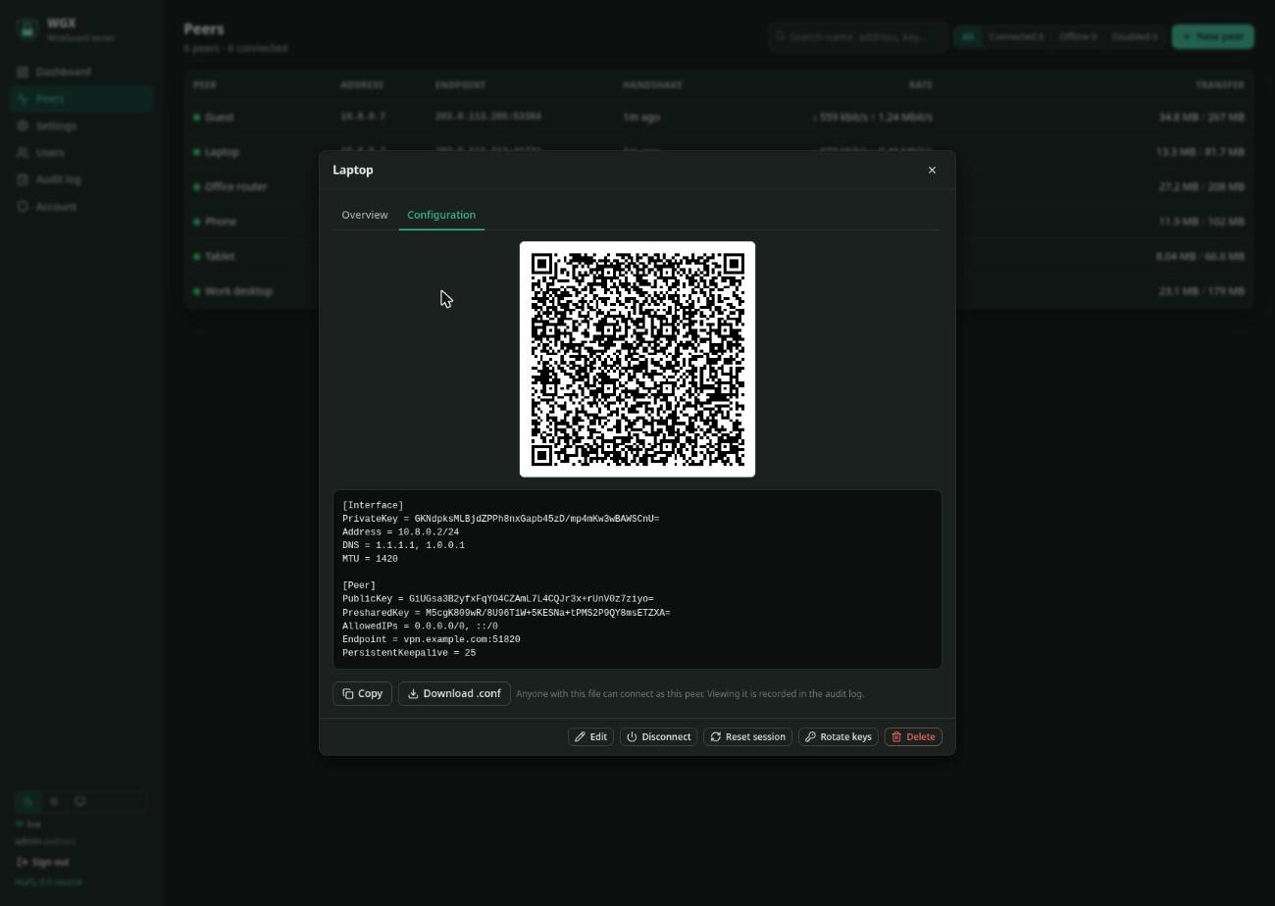Select the dark theme moon icon
Image resolution: width=1275 pixels, height=906 pixels.
point(28,801)
